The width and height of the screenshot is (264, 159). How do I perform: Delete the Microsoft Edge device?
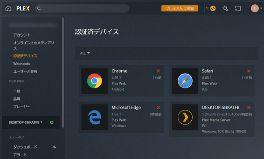point(158,108)
